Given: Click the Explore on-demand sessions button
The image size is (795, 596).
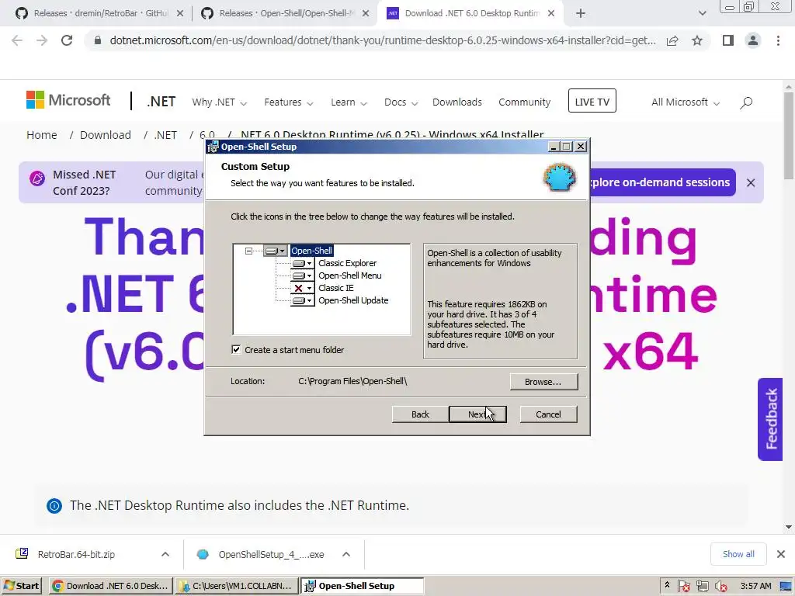Looking at the screenshot, I should pos(662,182).
